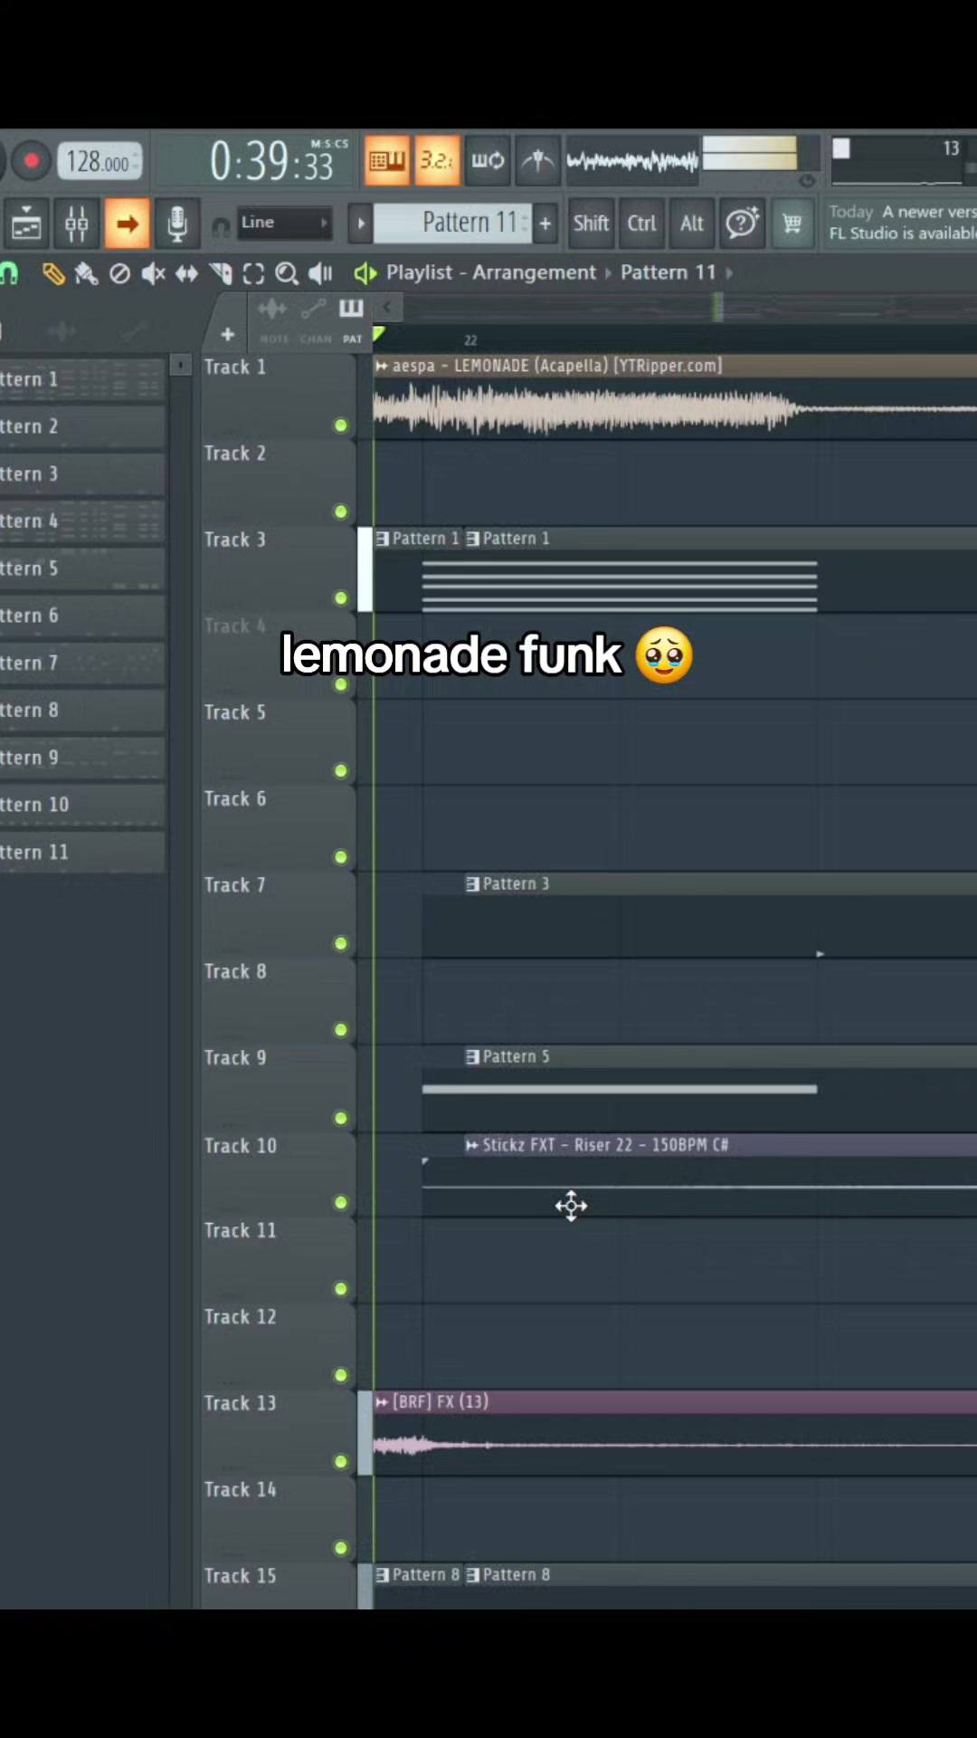Click the Track 15 label
This screenshot has height=1738, width=977.
coord(240,1577)
